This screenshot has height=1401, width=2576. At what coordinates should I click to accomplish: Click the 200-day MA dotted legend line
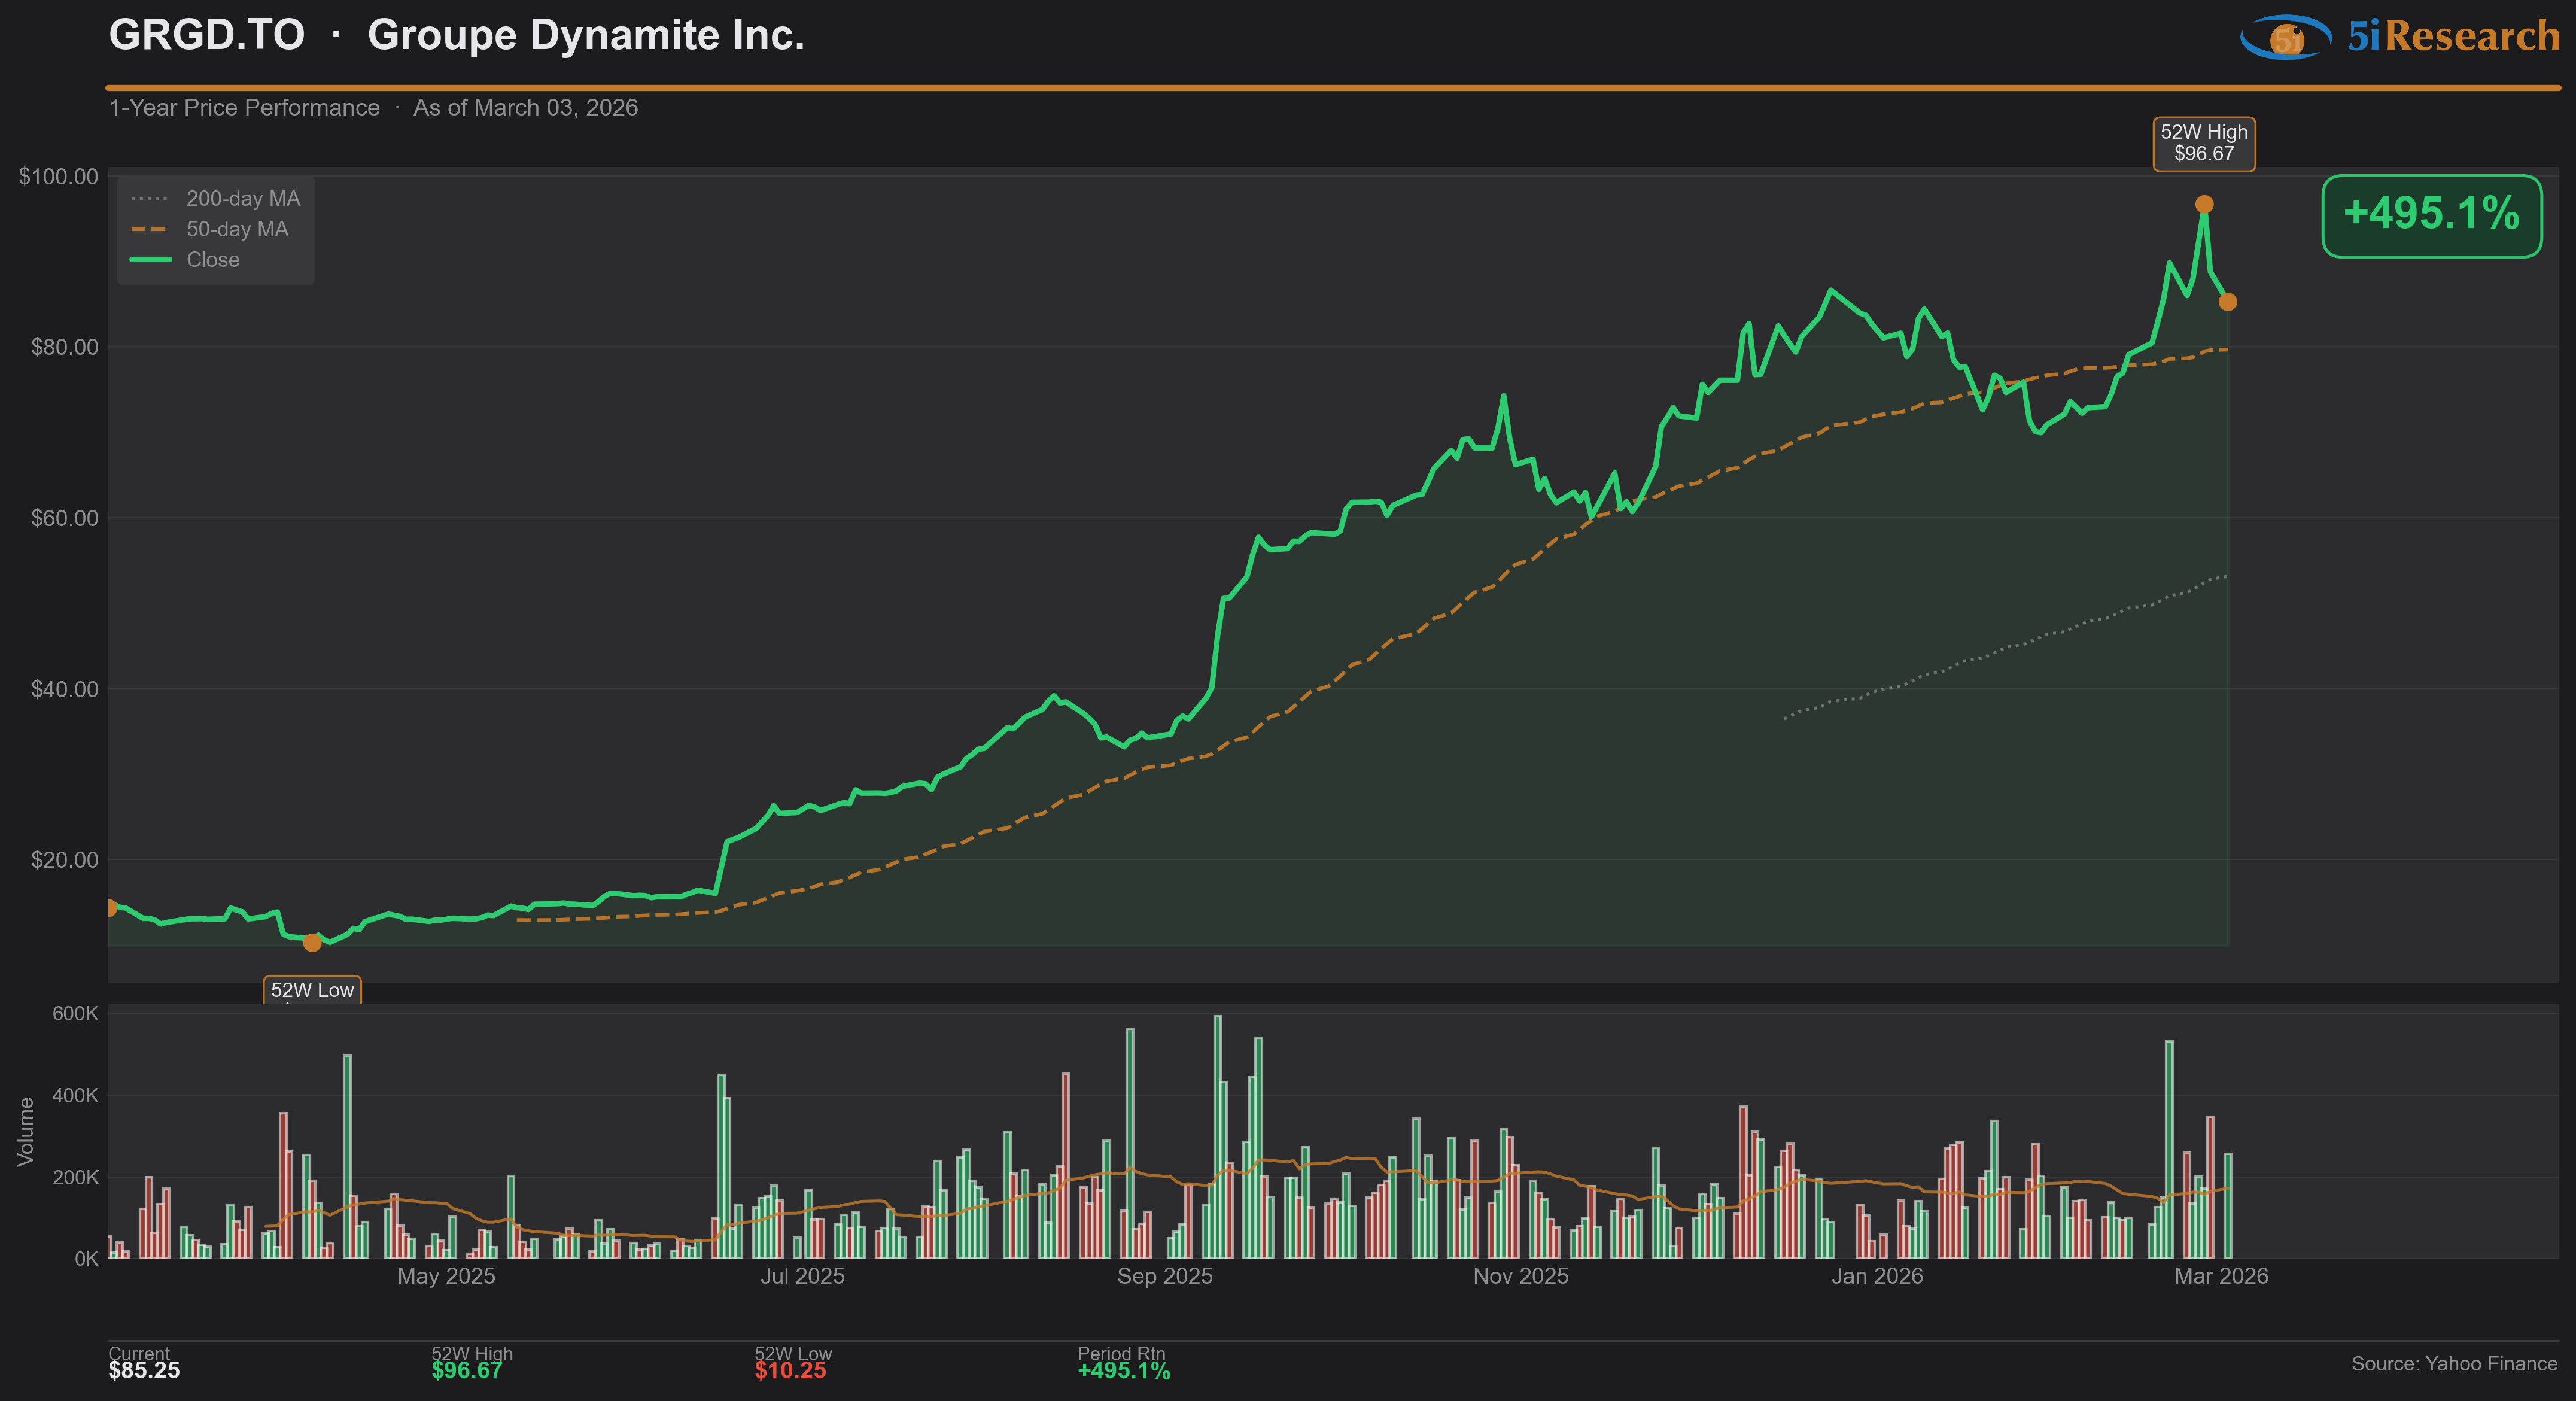point(150,199)
